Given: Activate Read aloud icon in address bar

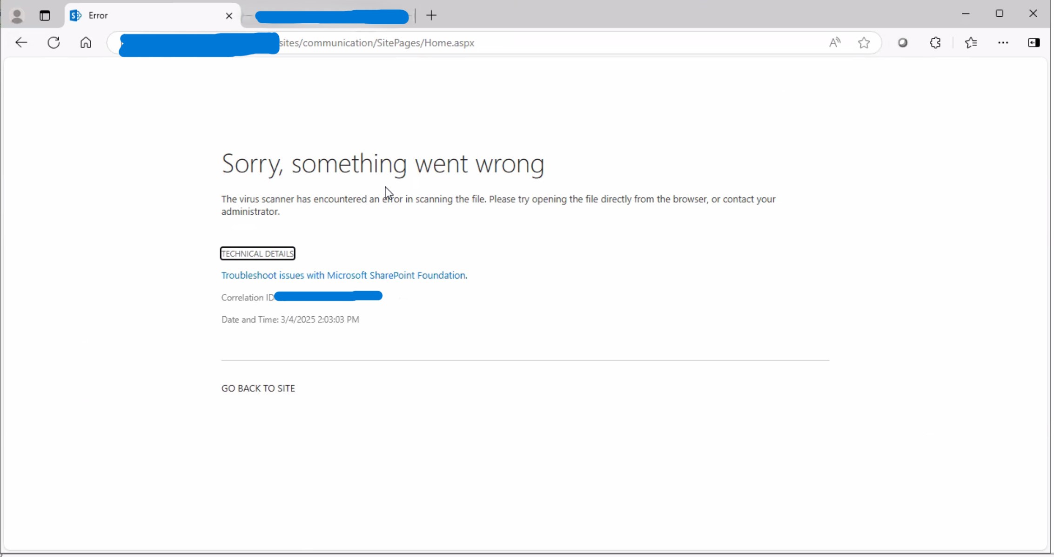Looking at the screenshot, I should click(x=835, y=43).
